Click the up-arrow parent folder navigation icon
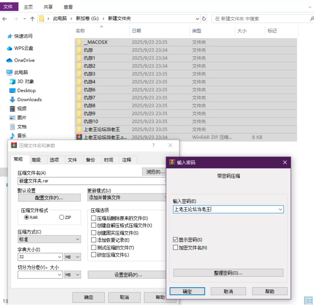The height and width of the screenshot is (305, 314). (x=32, y=18)
